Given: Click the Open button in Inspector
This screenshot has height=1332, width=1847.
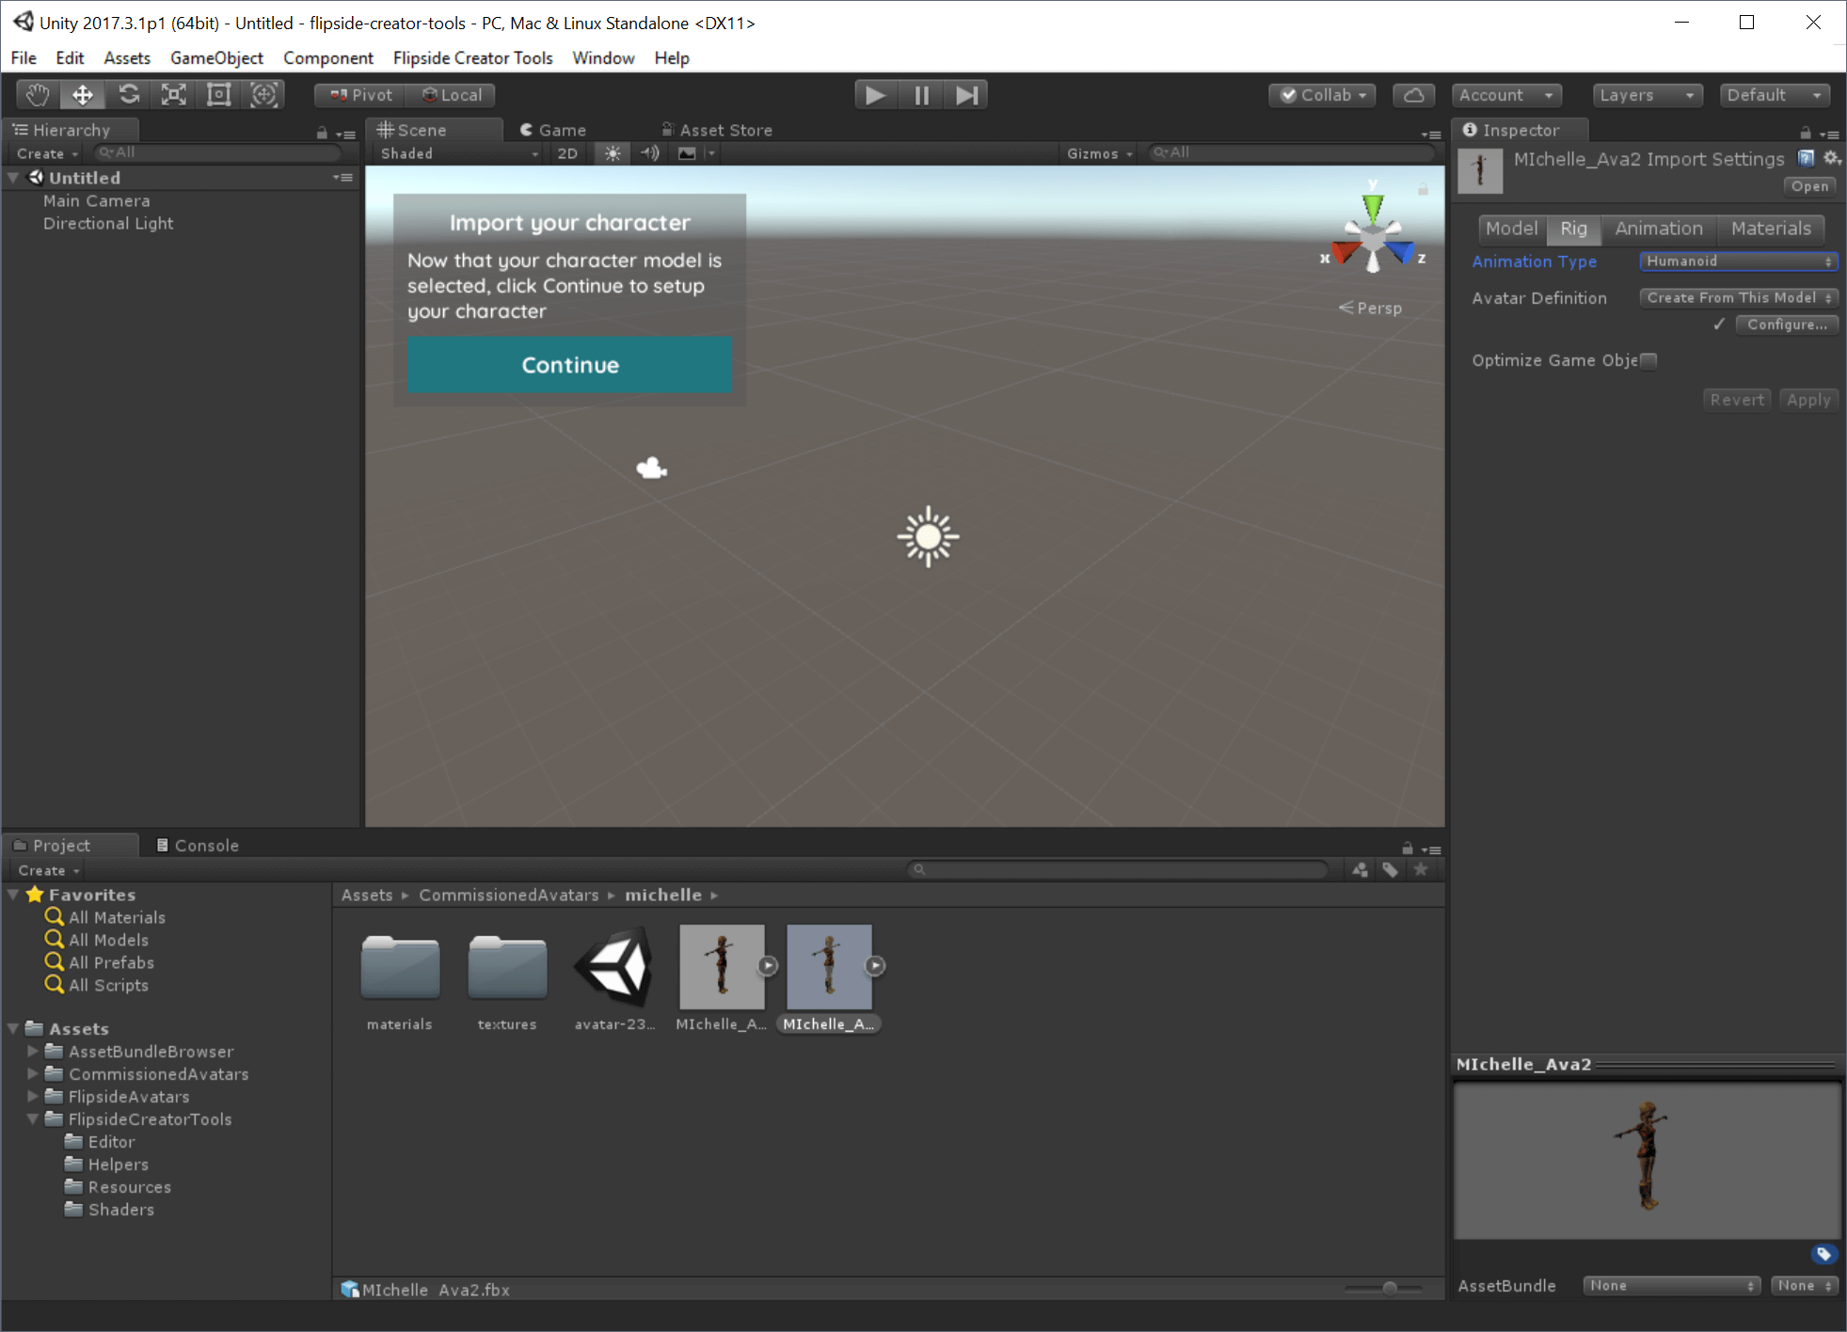Looking at the screenshot, I should point(1809,186).
